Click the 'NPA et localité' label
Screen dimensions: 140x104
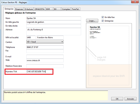(12, 38)
